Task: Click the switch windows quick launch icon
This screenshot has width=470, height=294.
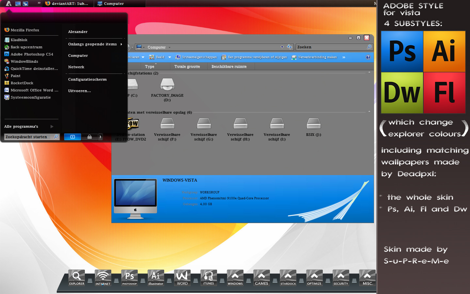Action: 25,4
